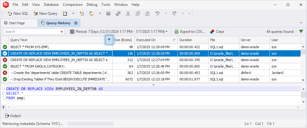Open the Comparison menu
The height and width of the screenshot is (128, 307).
(x=73, y=5)
